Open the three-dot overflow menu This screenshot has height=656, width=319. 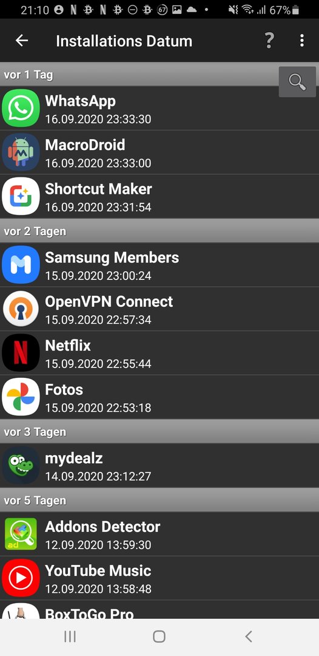[302, 41]
